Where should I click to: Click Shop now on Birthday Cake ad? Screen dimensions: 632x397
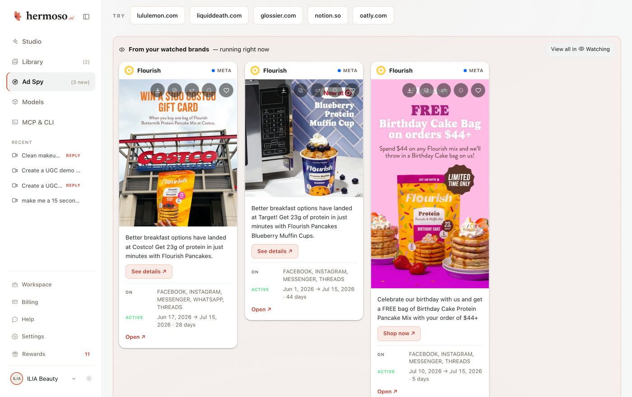click(399, 333)
